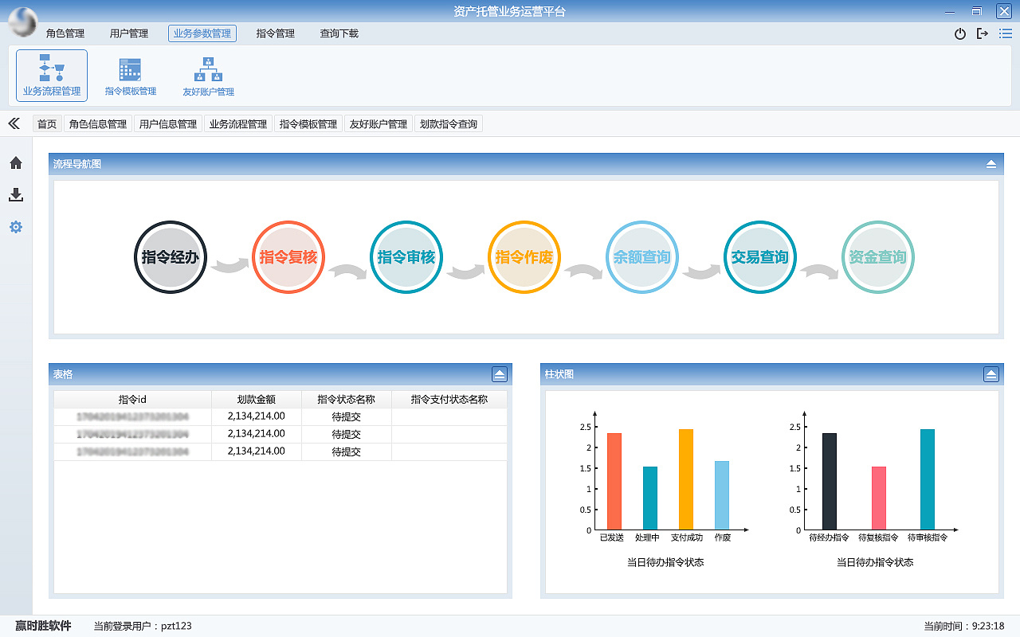Screen dimensions: 1020x637
Task: Open 指令管理 menu
Action: point(276,33)
